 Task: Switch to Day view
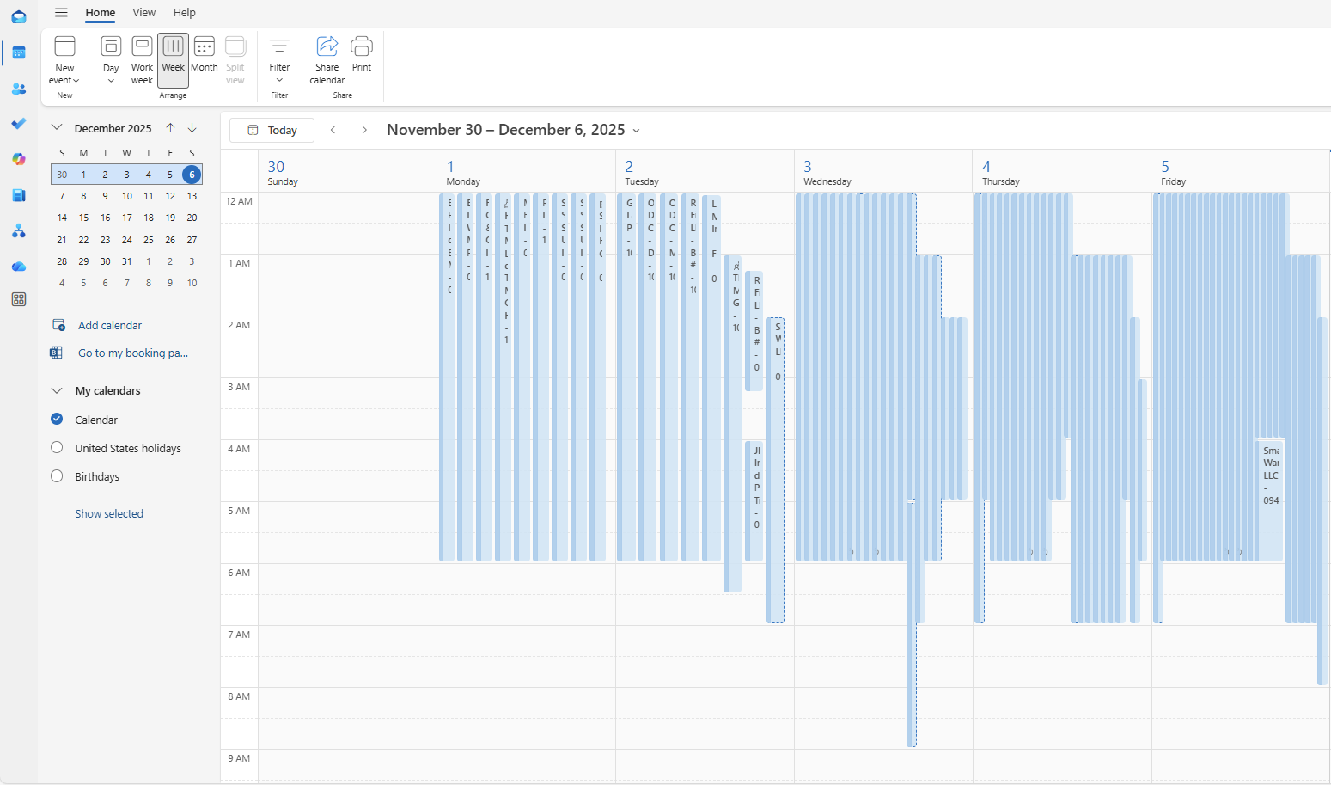(111, 60)
